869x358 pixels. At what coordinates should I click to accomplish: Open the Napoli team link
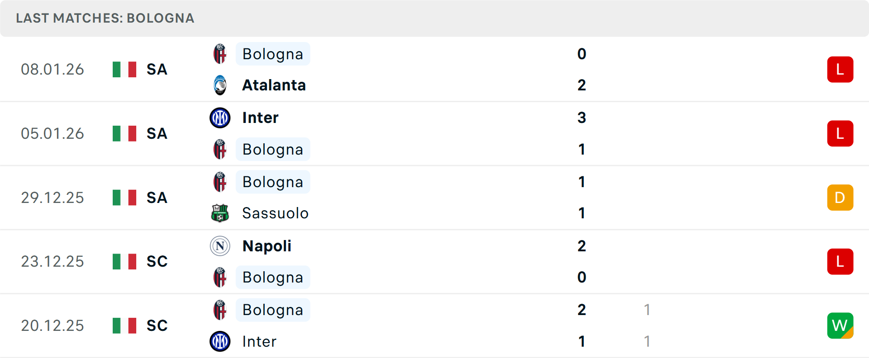click(267, 246)
